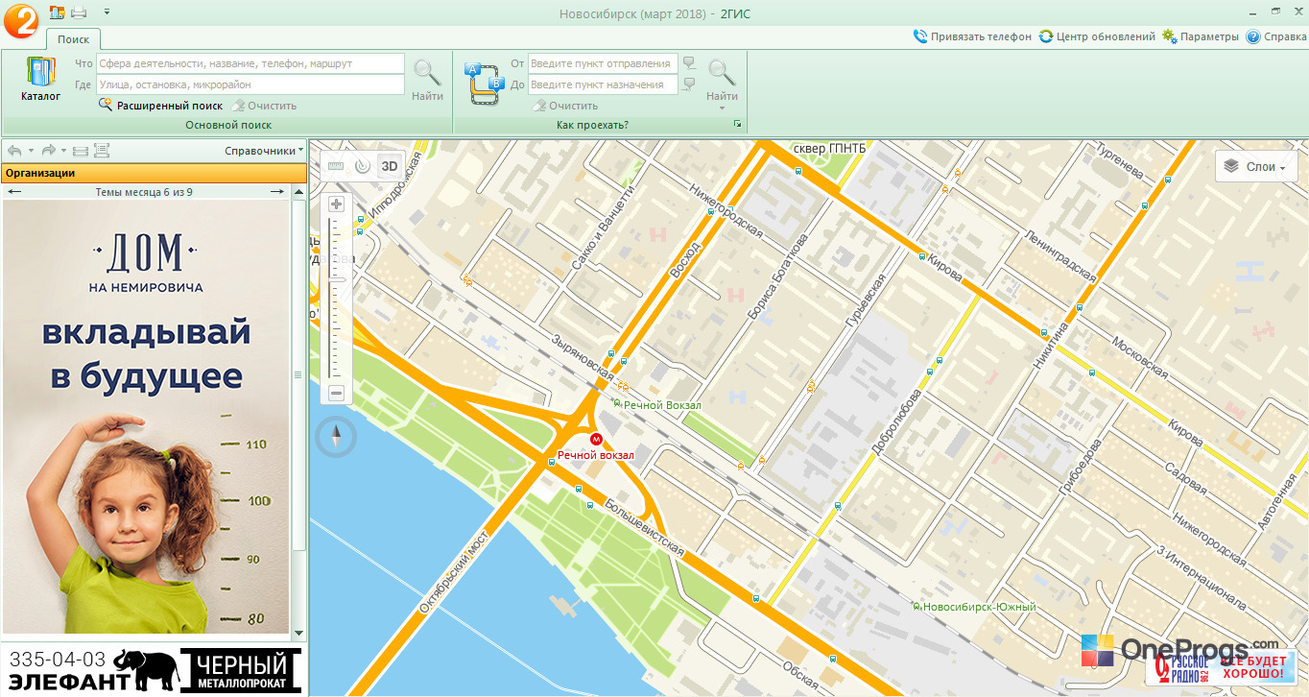
Task: Click the map compass control
Action: coord(337,437)
